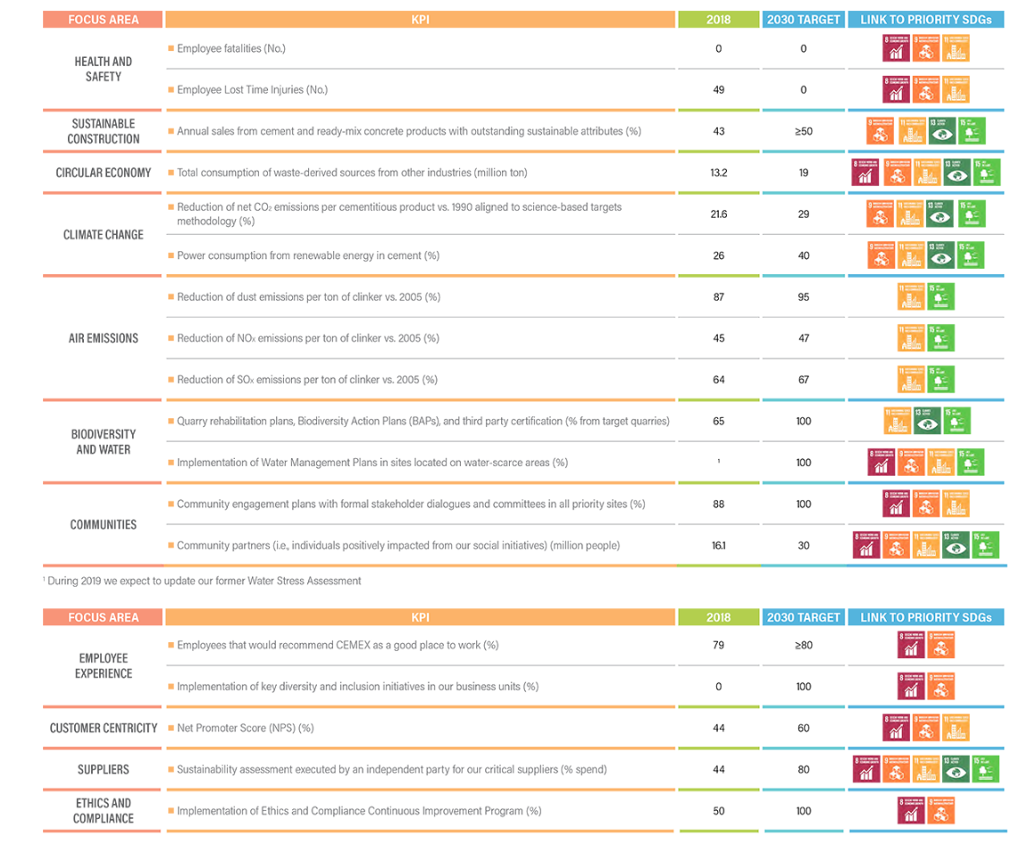Select SDG 9 icon in renewable energy row
This screenshot has width=1036, height=844.
click(881, 255)
